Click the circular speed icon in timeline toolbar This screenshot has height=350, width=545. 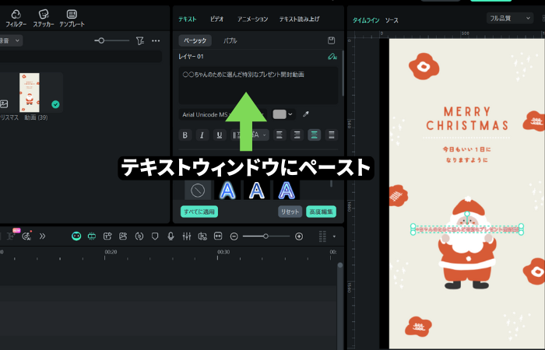click(139, 236)
